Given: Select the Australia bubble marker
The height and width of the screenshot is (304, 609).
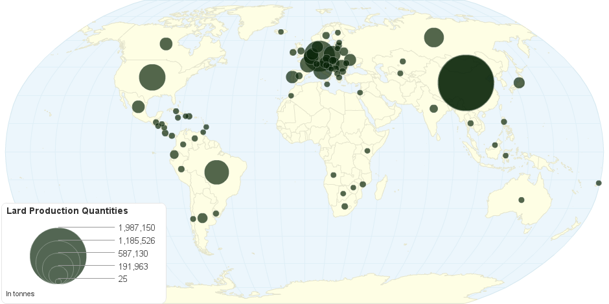Looking at the screenshot, I should pos(522,200).
